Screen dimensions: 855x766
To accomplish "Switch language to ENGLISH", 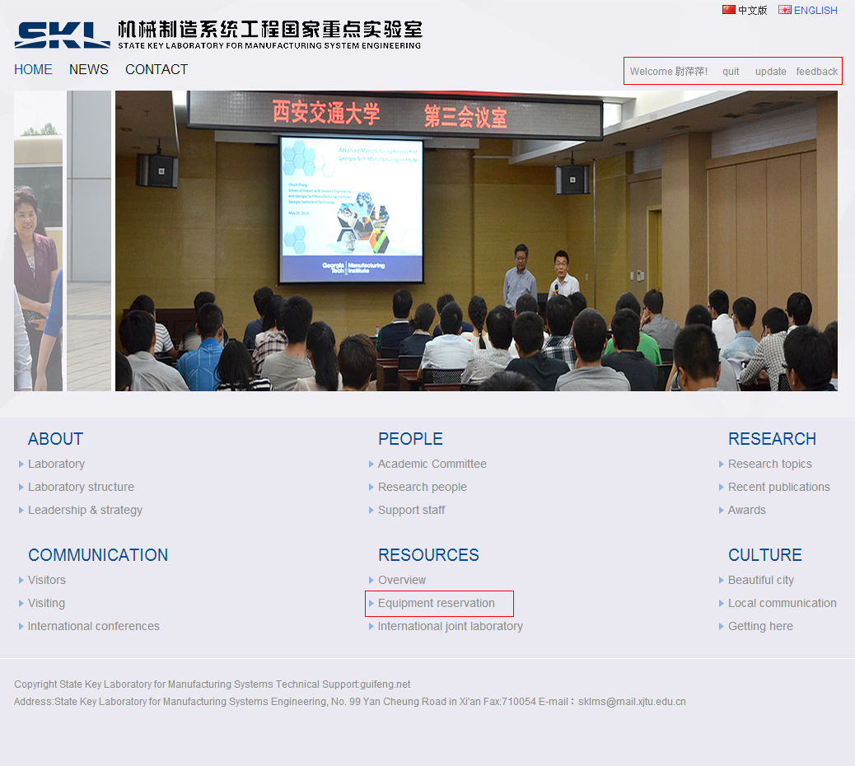I will tap(815, 11).
